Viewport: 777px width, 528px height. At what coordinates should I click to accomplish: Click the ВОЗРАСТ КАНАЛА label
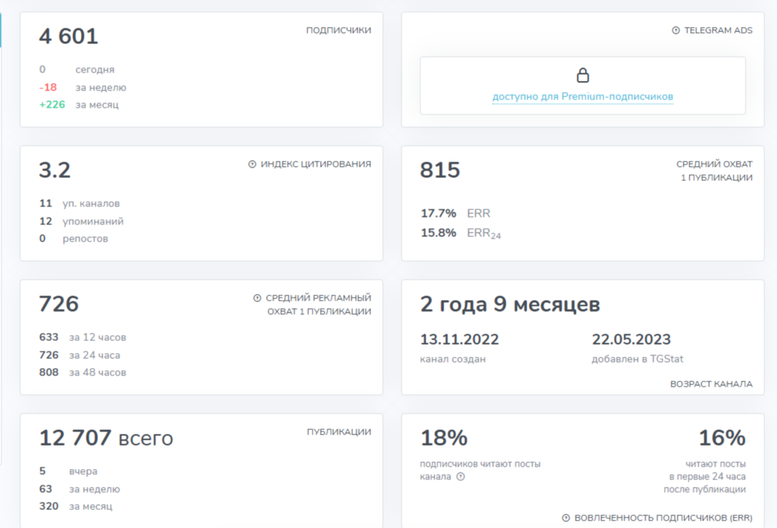[711, 384]
